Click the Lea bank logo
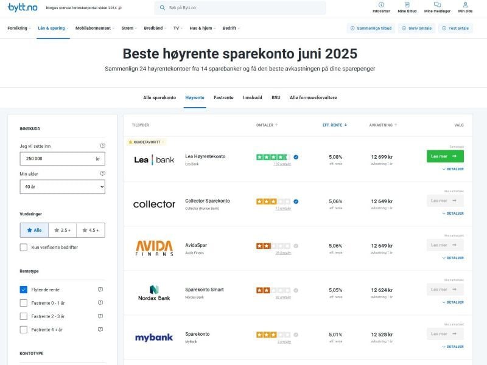Image resolution: width=487 pixels, height=365 pixels. pyautogui.click(x=154, y=160)
